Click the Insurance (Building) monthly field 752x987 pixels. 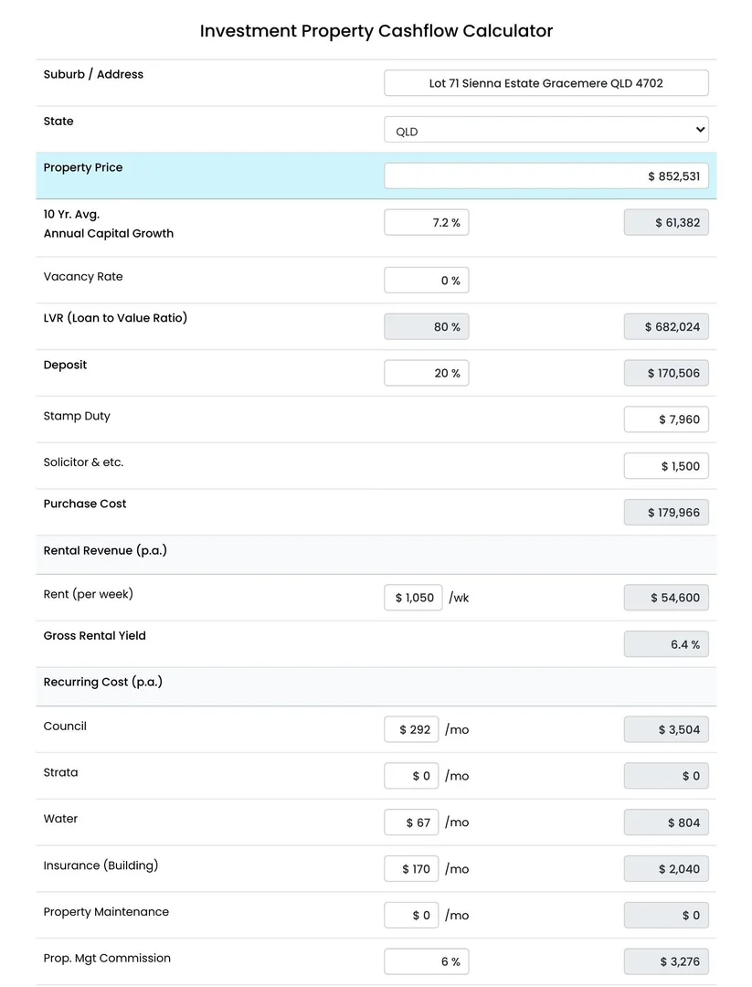(x=411, y=869)
